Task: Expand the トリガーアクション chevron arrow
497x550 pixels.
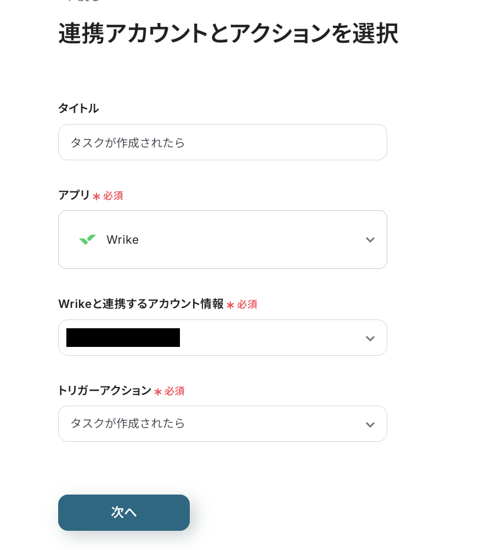Action: tap(370, 424)
